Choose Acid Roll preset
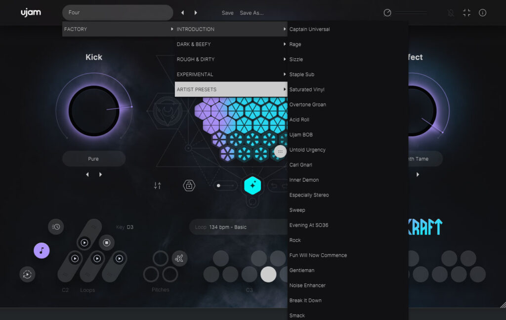This screenshot has height=320, width=506. (x=348, y=120)
